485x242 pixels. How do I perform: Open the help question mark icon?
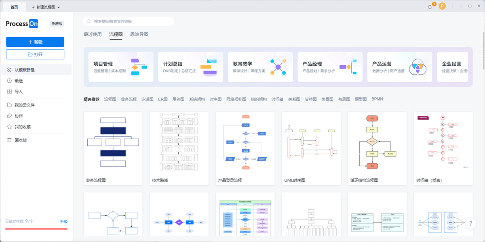tap(470, 223)
